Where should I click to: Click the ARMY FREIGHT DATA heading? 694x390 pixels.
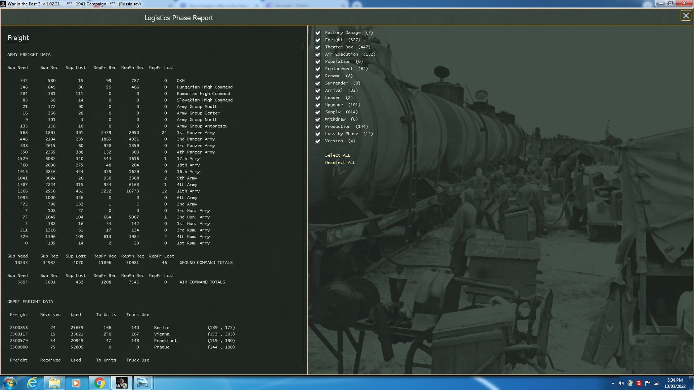click(x=29, y=55)
